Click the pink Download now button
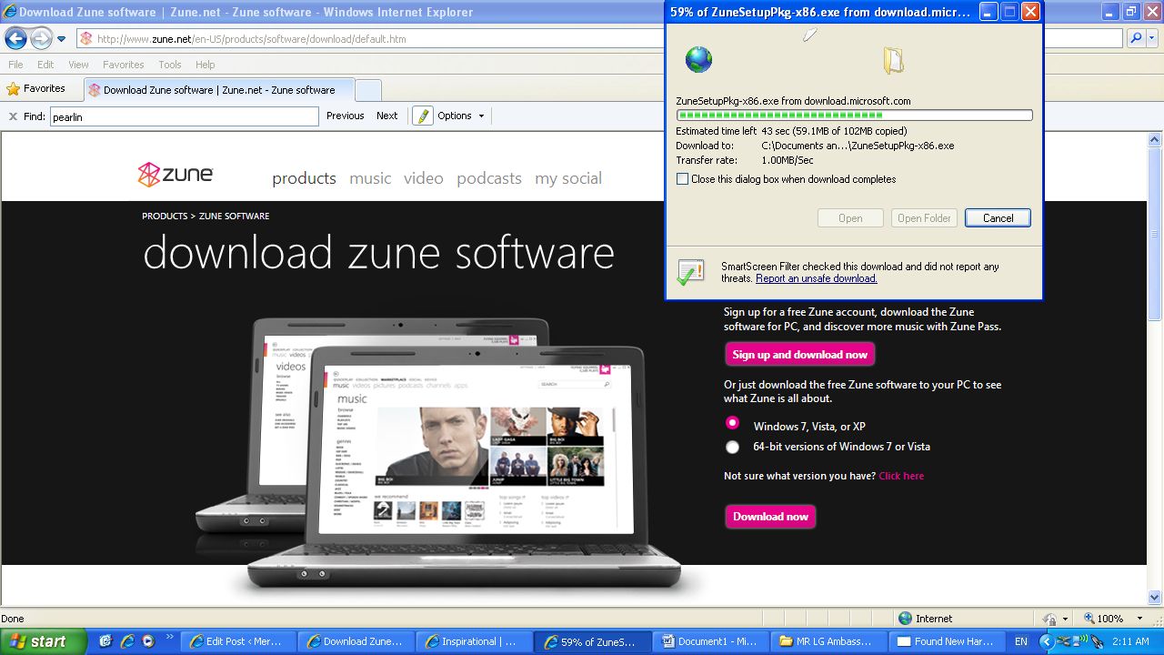Screen dimensions: 1164x655 pos(770,517)
